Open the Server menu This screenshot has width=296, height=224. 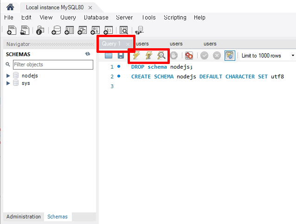point(124,17)
